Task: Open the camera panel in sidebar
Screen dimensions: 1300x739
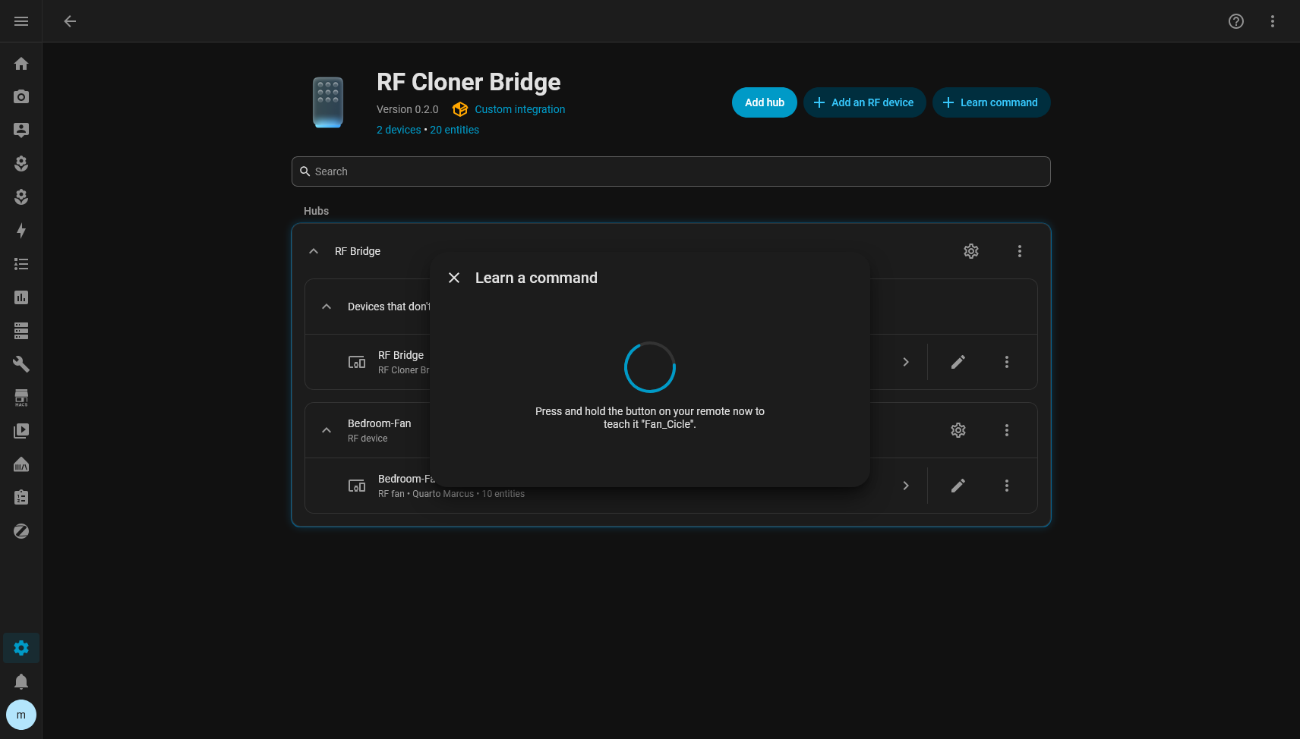Action: click(x=21, y=97)
